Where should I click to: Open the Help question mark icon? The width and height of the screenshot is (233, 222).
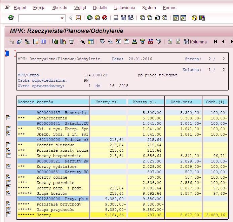[x=195, y=18]
